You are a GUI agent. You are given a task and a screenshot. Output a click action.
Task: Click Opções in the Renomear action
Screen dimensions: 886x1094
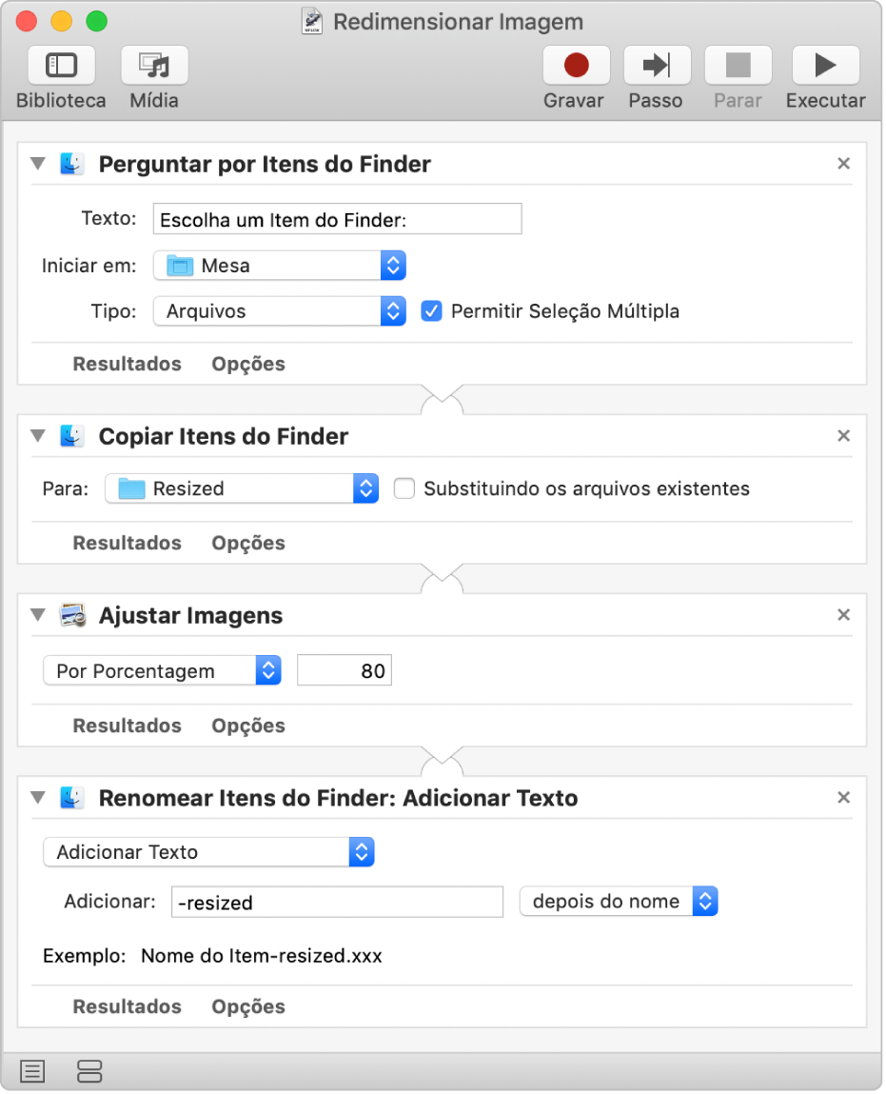point(248,1006)
